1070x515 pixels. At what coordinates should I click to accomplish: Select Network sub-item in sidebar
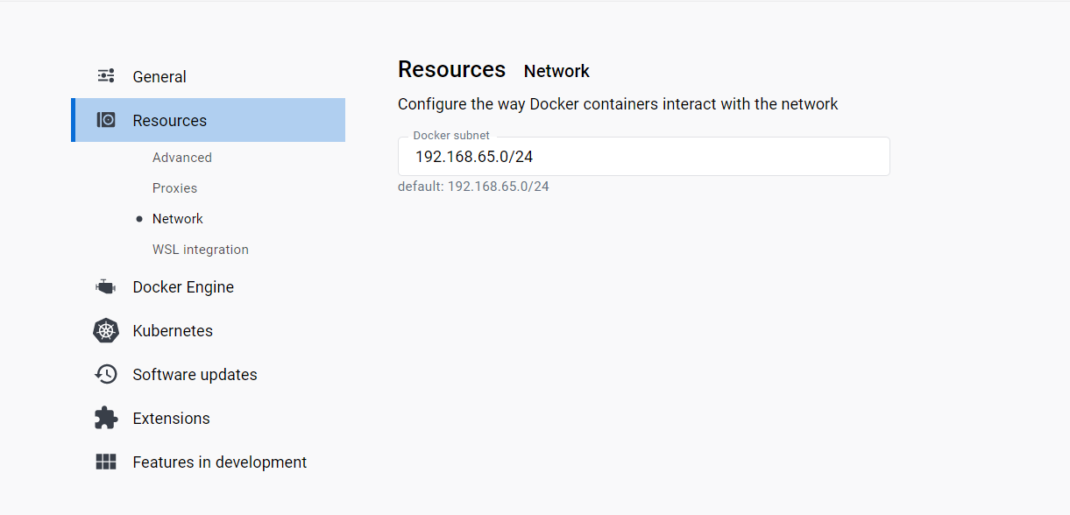(x=178, y=219)
